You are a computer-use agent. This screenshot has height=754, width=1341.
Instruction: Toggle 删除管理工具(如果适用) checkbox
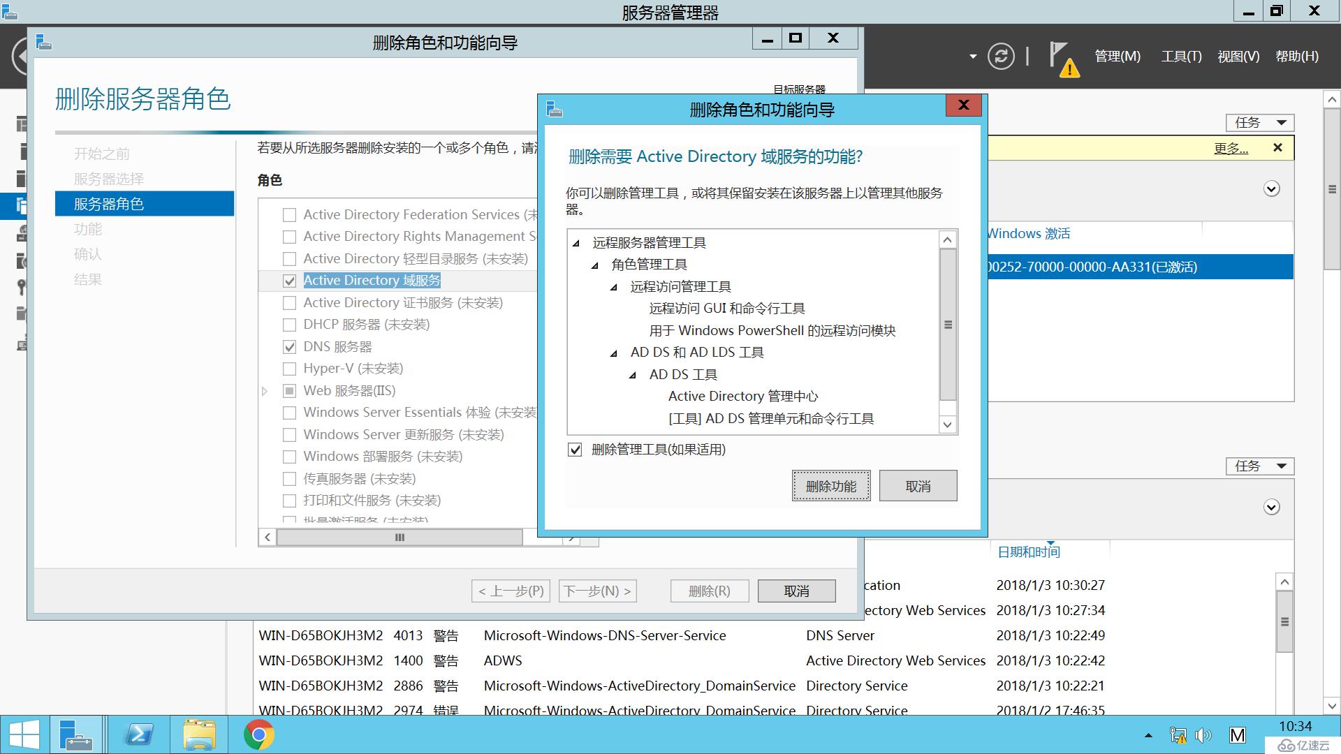(575, 450)
